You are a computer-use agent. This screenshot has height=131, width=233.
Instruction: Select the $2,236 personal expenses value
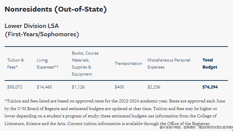pos(154,87)
